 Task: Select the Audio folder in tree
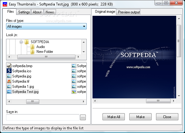[x=40, y=47]
